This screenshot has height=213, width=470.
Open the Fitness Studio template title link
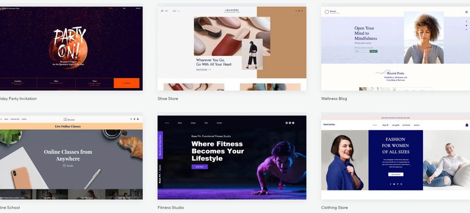170,208
